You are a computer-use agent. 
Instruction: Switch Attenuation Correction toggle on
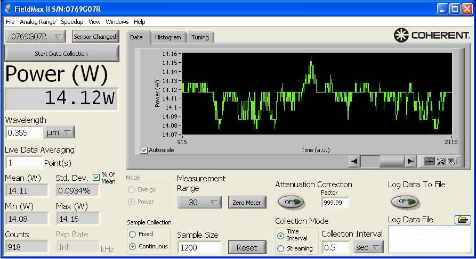(x=291, y=202)
